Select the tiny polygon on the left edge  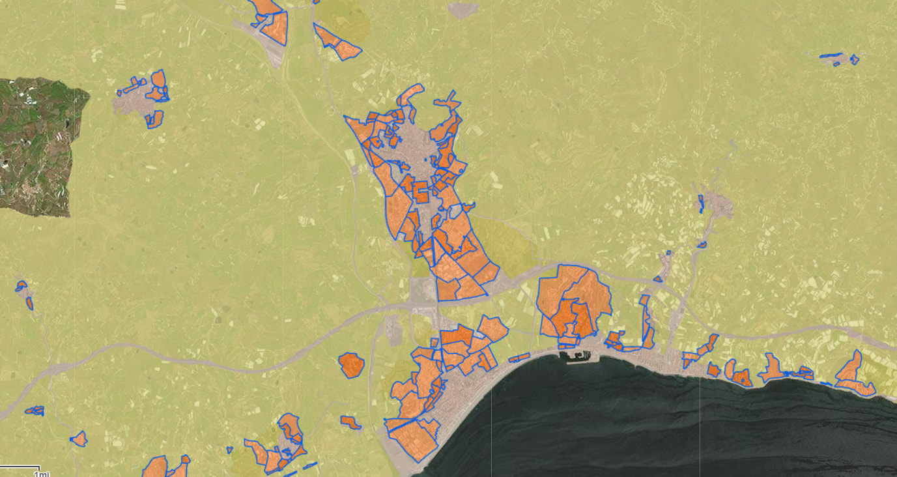tap(21, 285)
